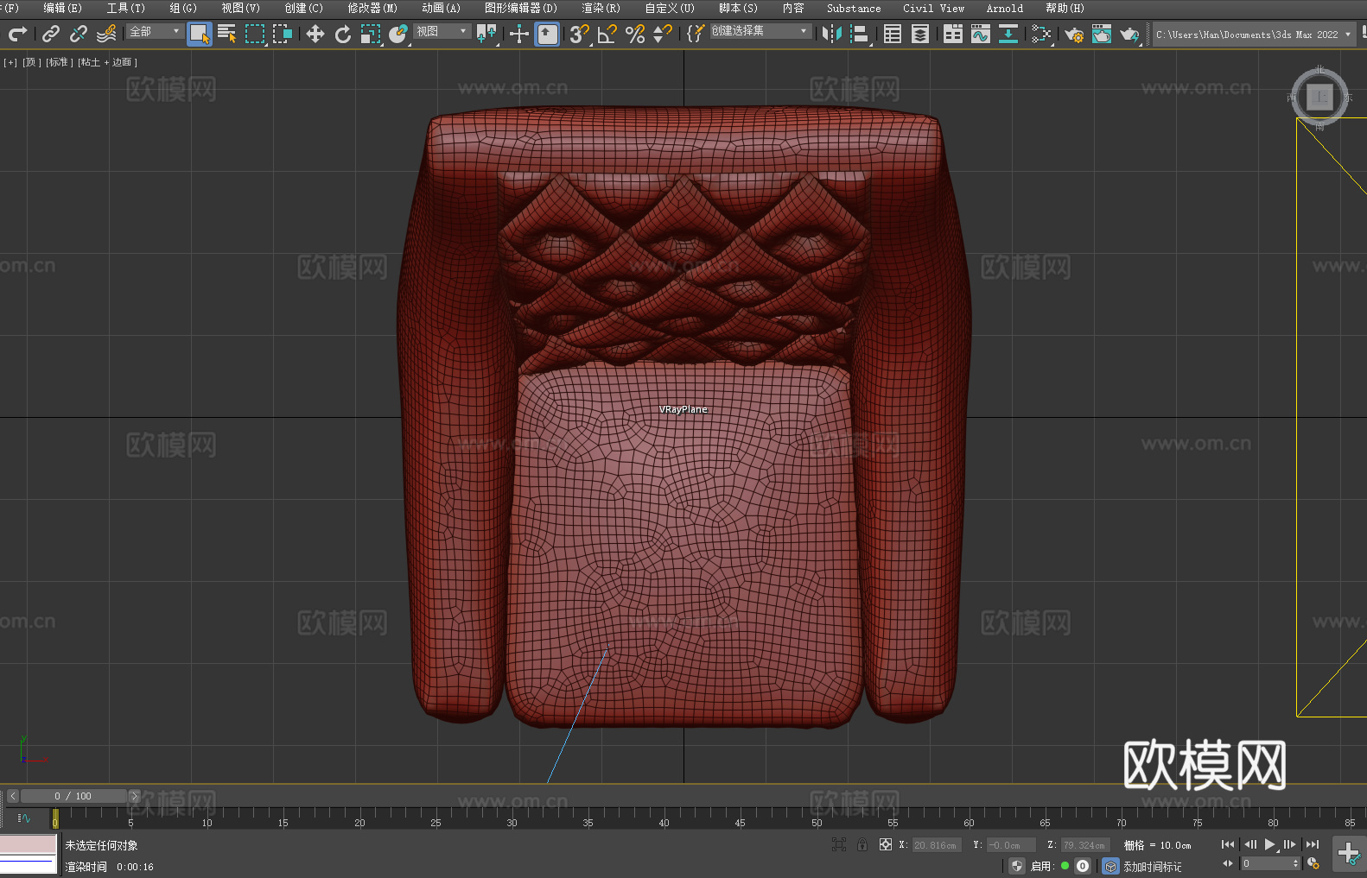The image size is (1367, 878).
Task: Open Select by Name list icon
Action: coord(227,34)
